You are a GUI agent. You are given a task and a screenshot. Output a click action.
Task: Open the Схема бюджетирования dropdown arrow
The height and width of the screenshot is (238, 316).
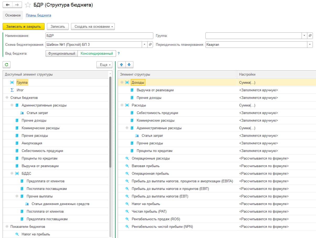tap(145, 44)
